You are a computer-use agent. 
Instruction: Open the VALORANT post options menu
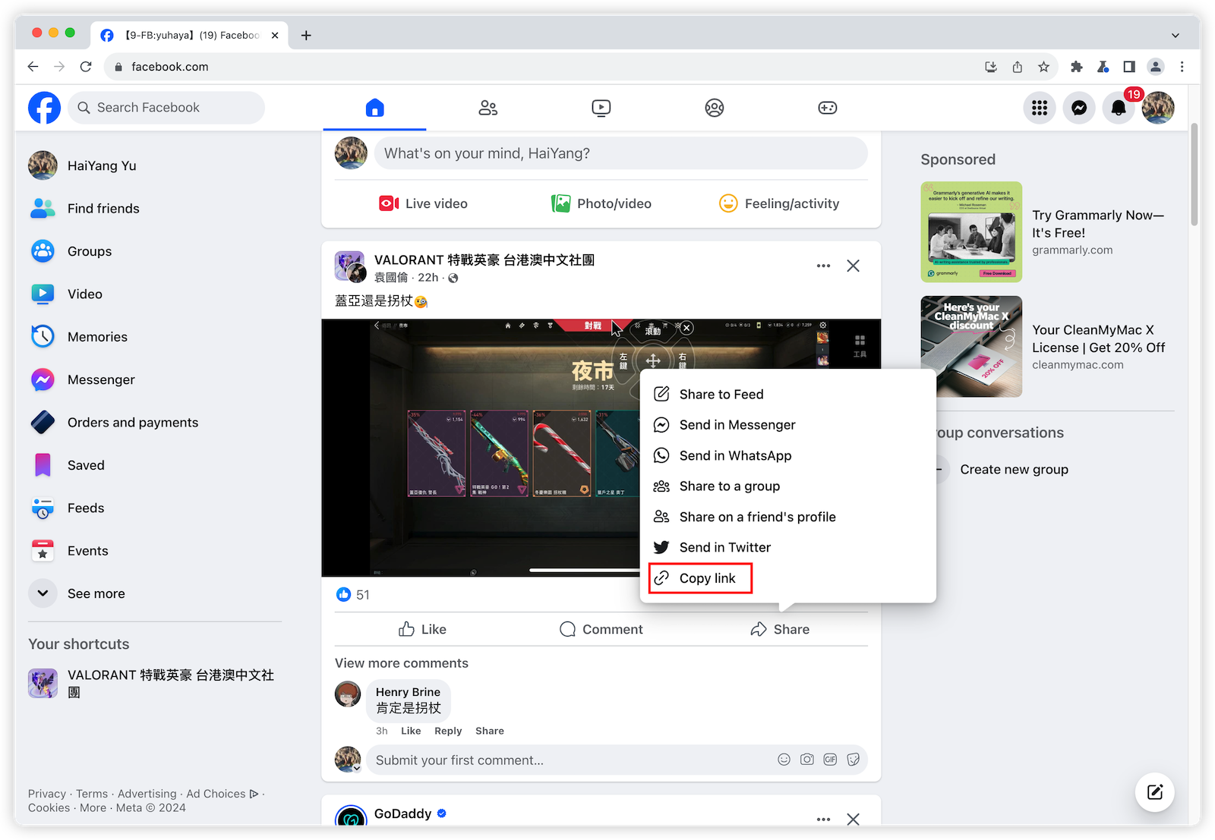(x=823, y=266)
